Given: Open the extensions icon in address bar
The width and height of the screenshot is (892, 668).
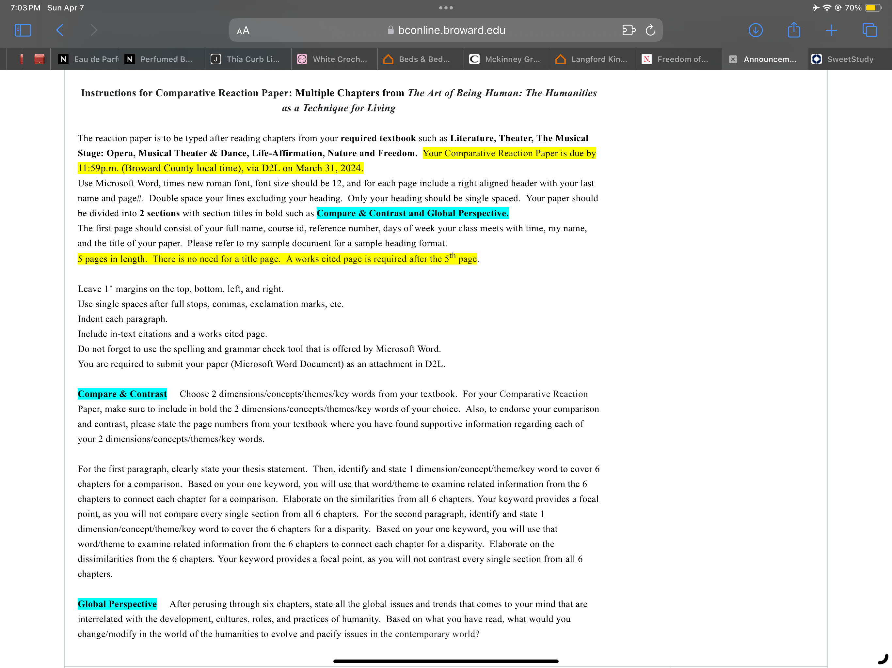Looking at the screenshot, I should tap(629, 30).
